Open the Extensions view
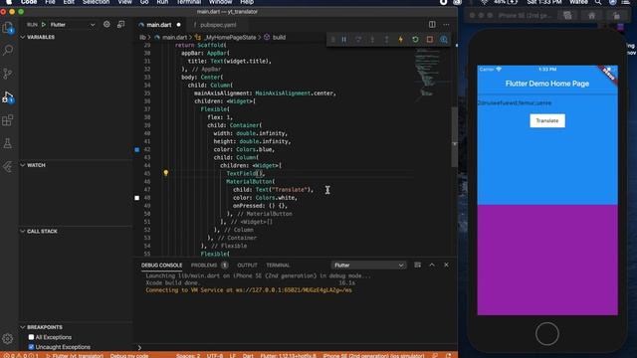Screen dimensions: 637x358 tap(8, 120)
